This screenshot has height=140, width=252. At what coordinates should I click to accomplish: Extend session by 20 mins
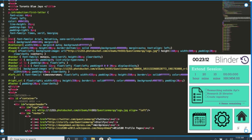click(205, 76)
